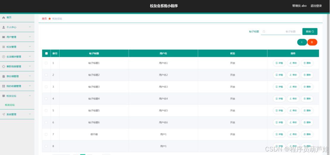Click the green plus add button

click(302, 42)
